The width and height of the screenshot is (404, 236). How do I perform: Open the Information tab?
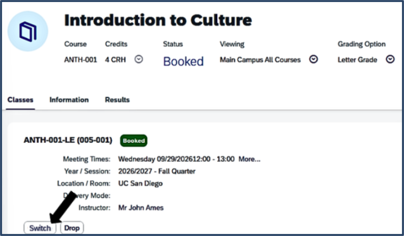tap(69, 100)
